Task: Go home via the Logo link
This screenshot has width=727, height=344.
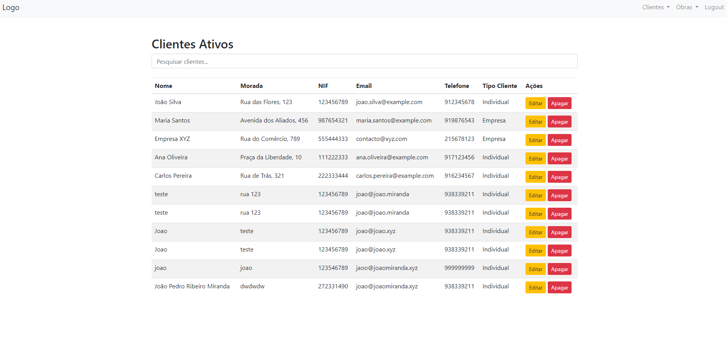Action: [11, 7]
